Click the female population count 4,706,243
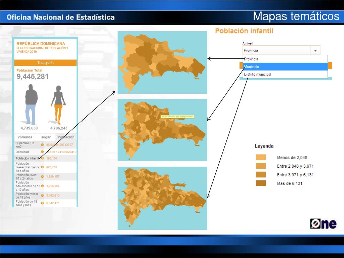Viewport: 344px width, 258px height. [59, 128]
